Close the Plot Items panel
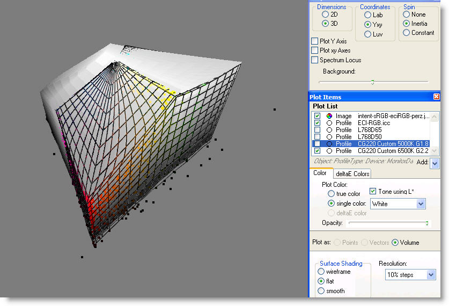This screenshot has width=449, height=306. [436, 97]
